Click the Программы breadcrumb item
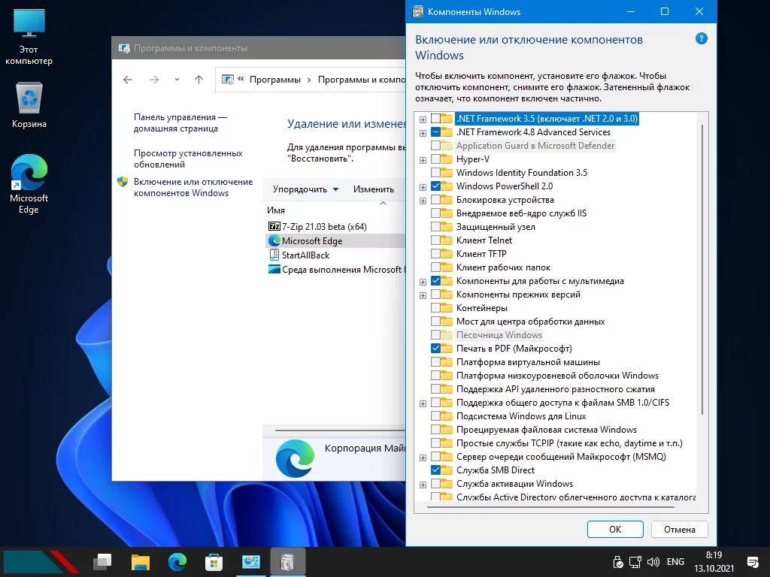This screenshot has width=770, height=577. click(x=274, y=80)
